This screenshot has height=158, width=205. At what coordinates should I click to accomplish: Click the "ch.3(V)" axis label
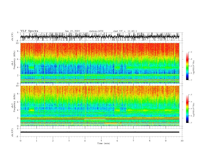[12, 132]
